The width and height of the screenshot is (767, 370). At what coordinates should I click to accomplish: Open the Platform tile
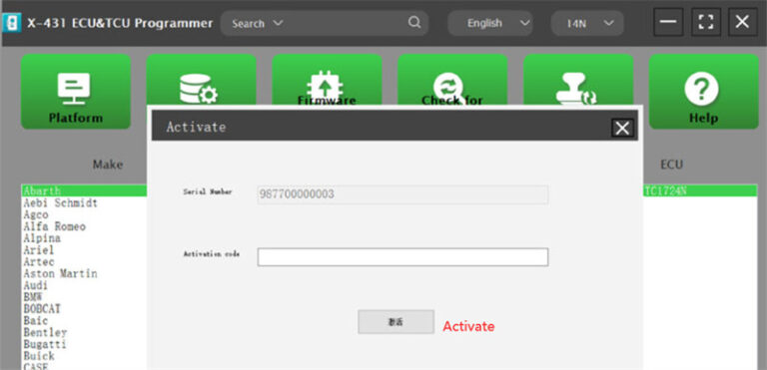pos(76,92)
